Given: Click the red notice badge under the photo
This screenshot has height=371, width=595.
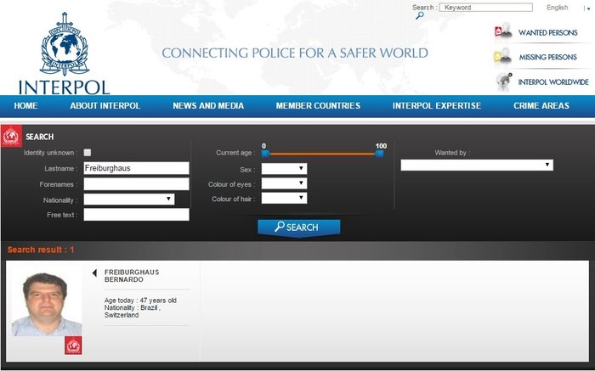Looking at the screenshot, I should (73, 345).
